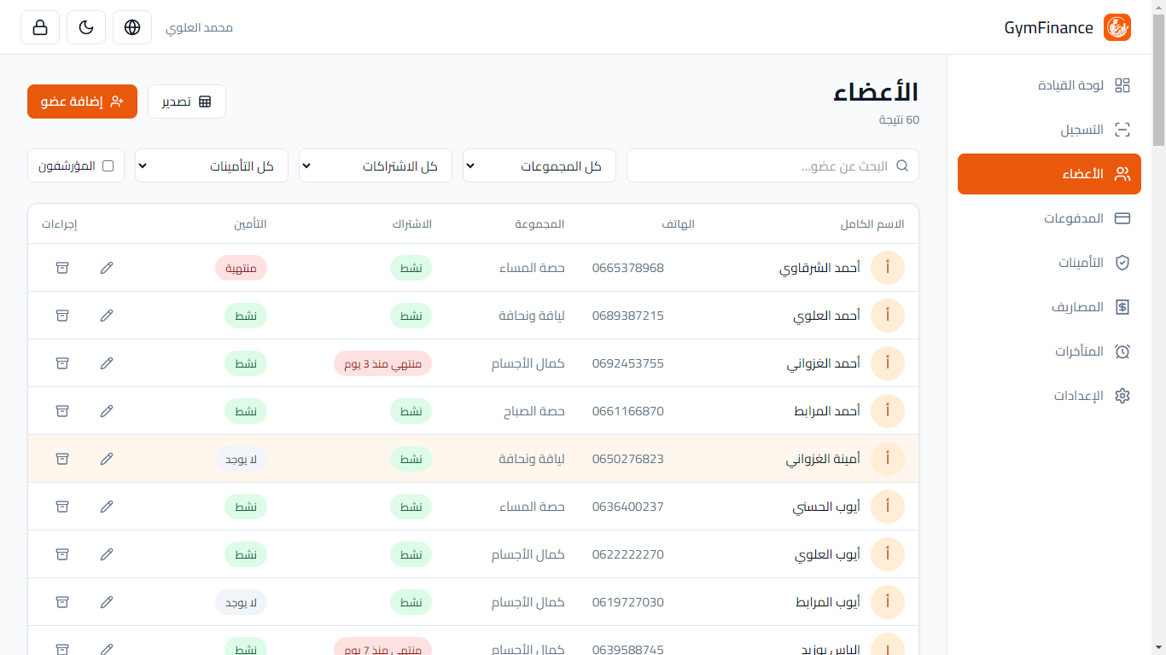Edit member أيوب العلوي pencil icon
The image size is (1166, 655).
(x=107, y=554)
